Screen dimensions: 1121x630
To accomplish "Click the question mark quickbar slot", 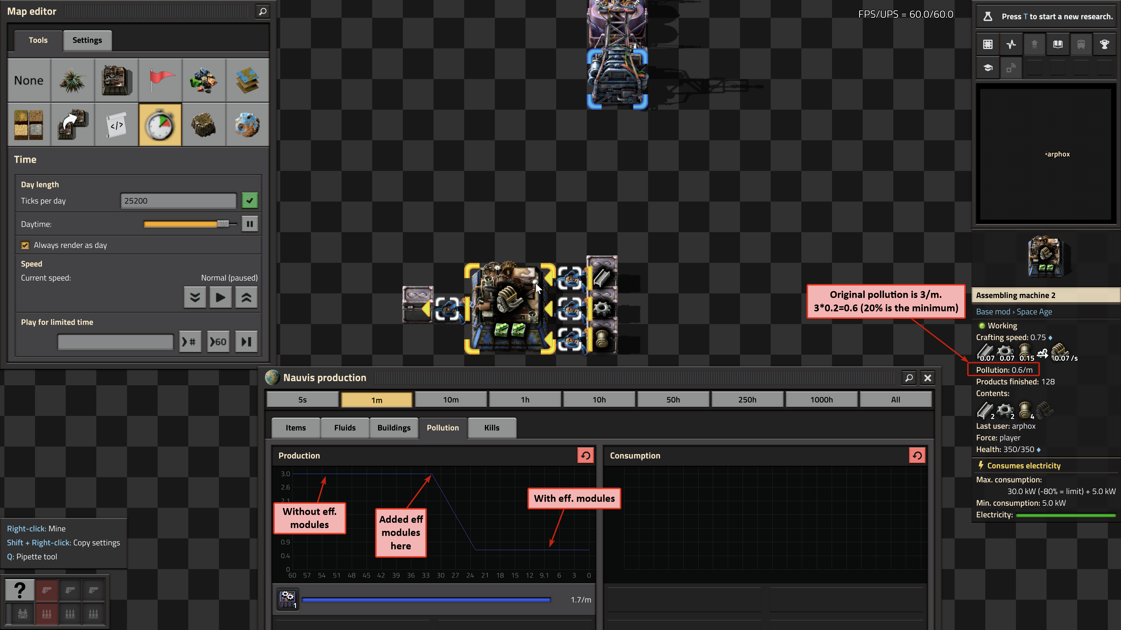I will click(20, 590).
